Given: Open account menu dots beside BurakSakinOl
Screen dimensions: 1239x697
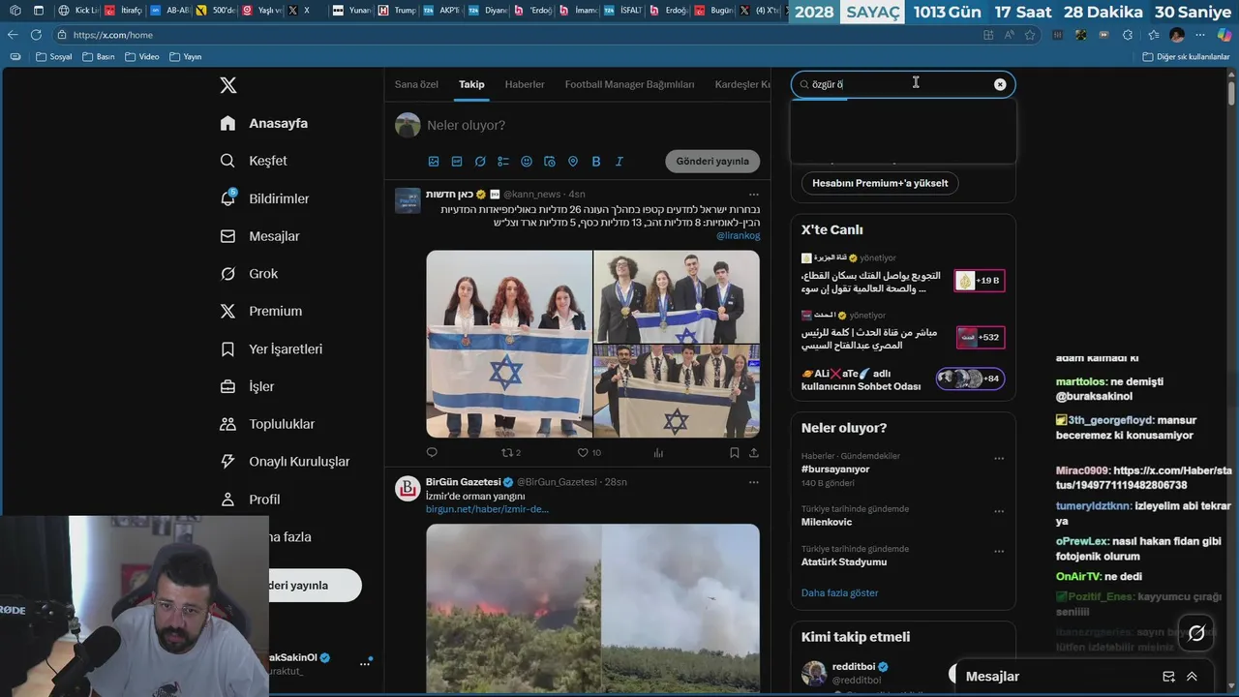Looking at the screenshot, I should 365,664.
